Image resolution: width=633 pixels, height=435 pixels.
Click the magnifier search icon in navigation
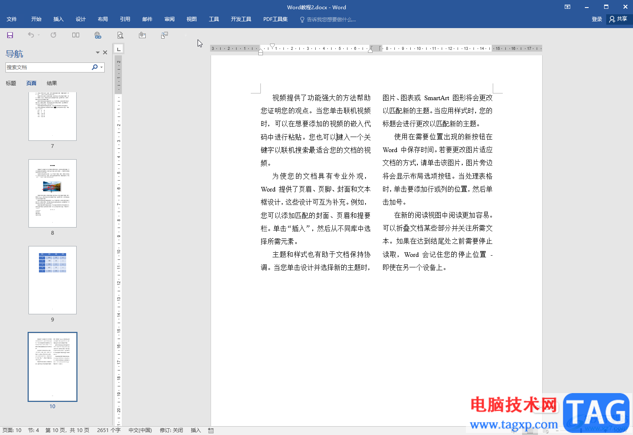click(x=95, y=67)
